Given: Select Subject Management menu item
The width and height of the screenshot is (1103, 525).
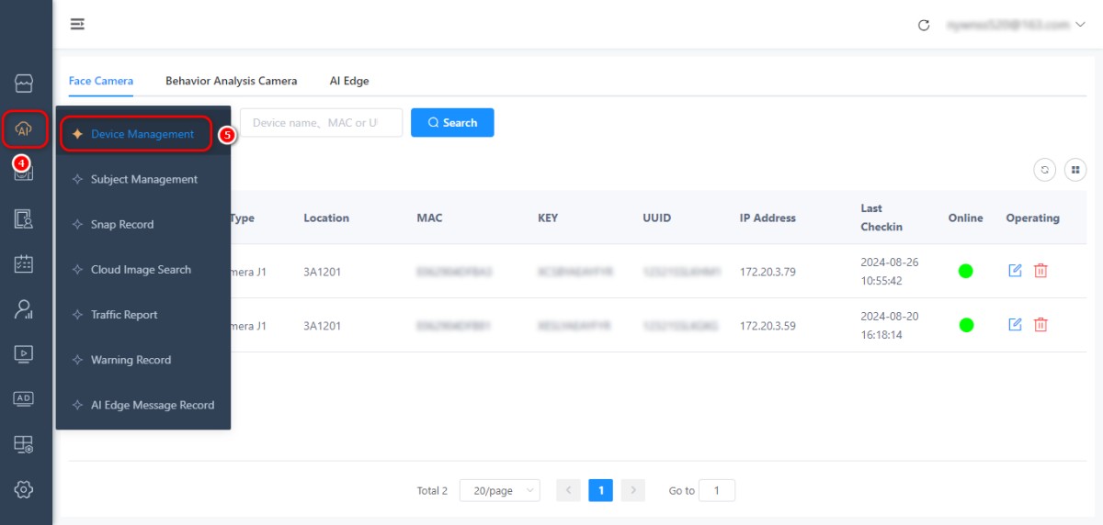Looking at the screenshot, I should (x=143, y=180).
